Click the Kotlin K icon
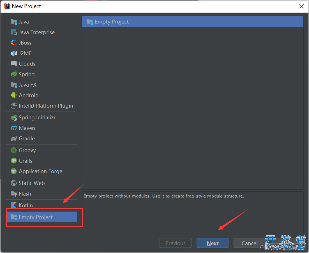 [x=14, y=205]
